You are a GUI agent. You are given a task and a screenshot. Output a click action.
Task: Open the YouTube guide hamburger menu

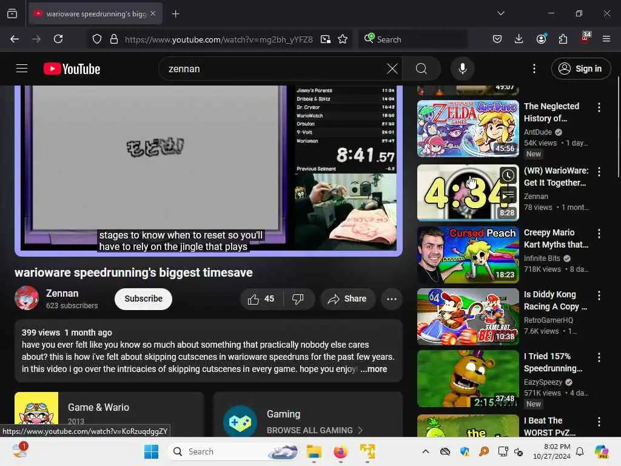coord(22,69)
